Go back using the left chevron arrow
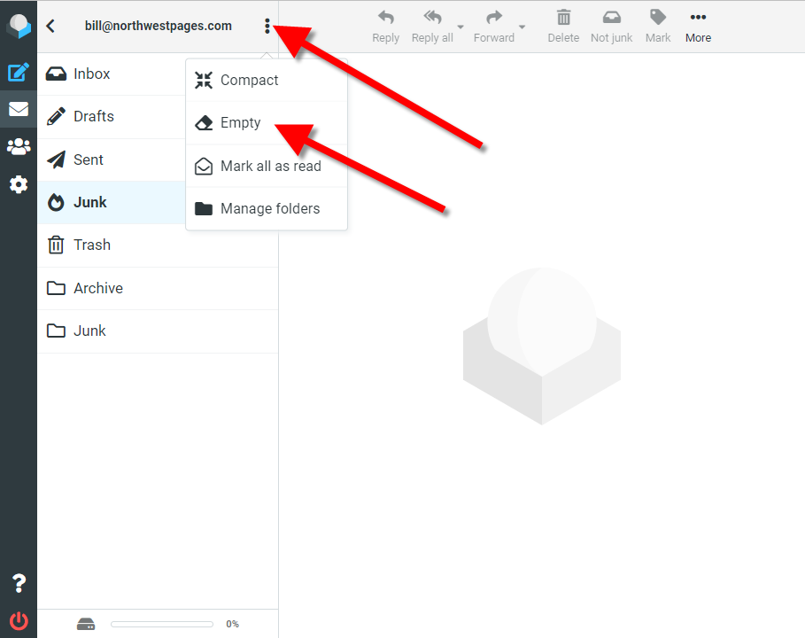This screenshot has width=805, height=638. pyautogui.click(x=50, y=26)
